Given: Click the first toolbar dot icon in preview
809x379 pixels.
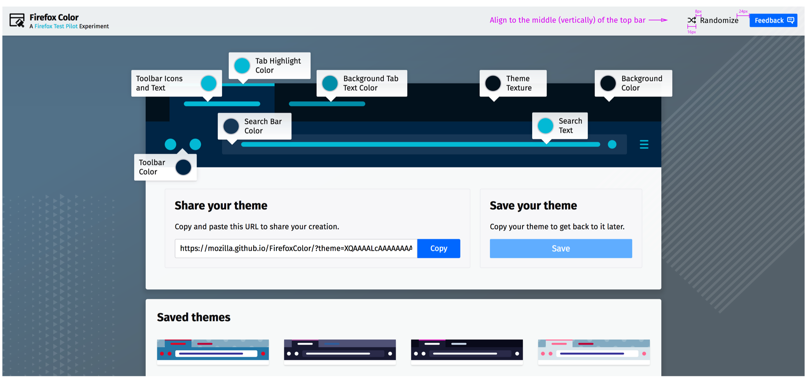Looking at the screenshot, I should [x=170, y=144].
